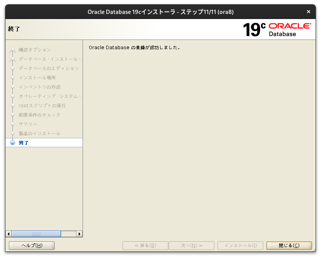The width and height of the screenshot is (321, 258).
Task: Select the 前提条件のチェック step icon
Action: [x=13, y=115]
